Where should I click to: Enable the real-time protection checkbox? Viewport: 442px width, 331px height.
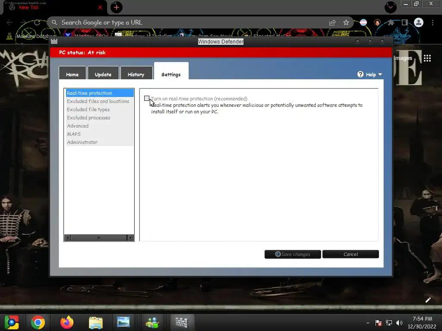(x=147, y=98)
